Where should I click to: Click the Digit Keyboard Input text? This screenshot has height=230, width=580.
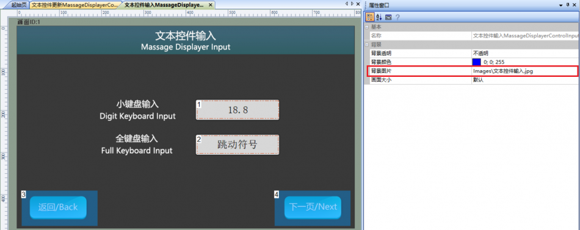point(137,116)
